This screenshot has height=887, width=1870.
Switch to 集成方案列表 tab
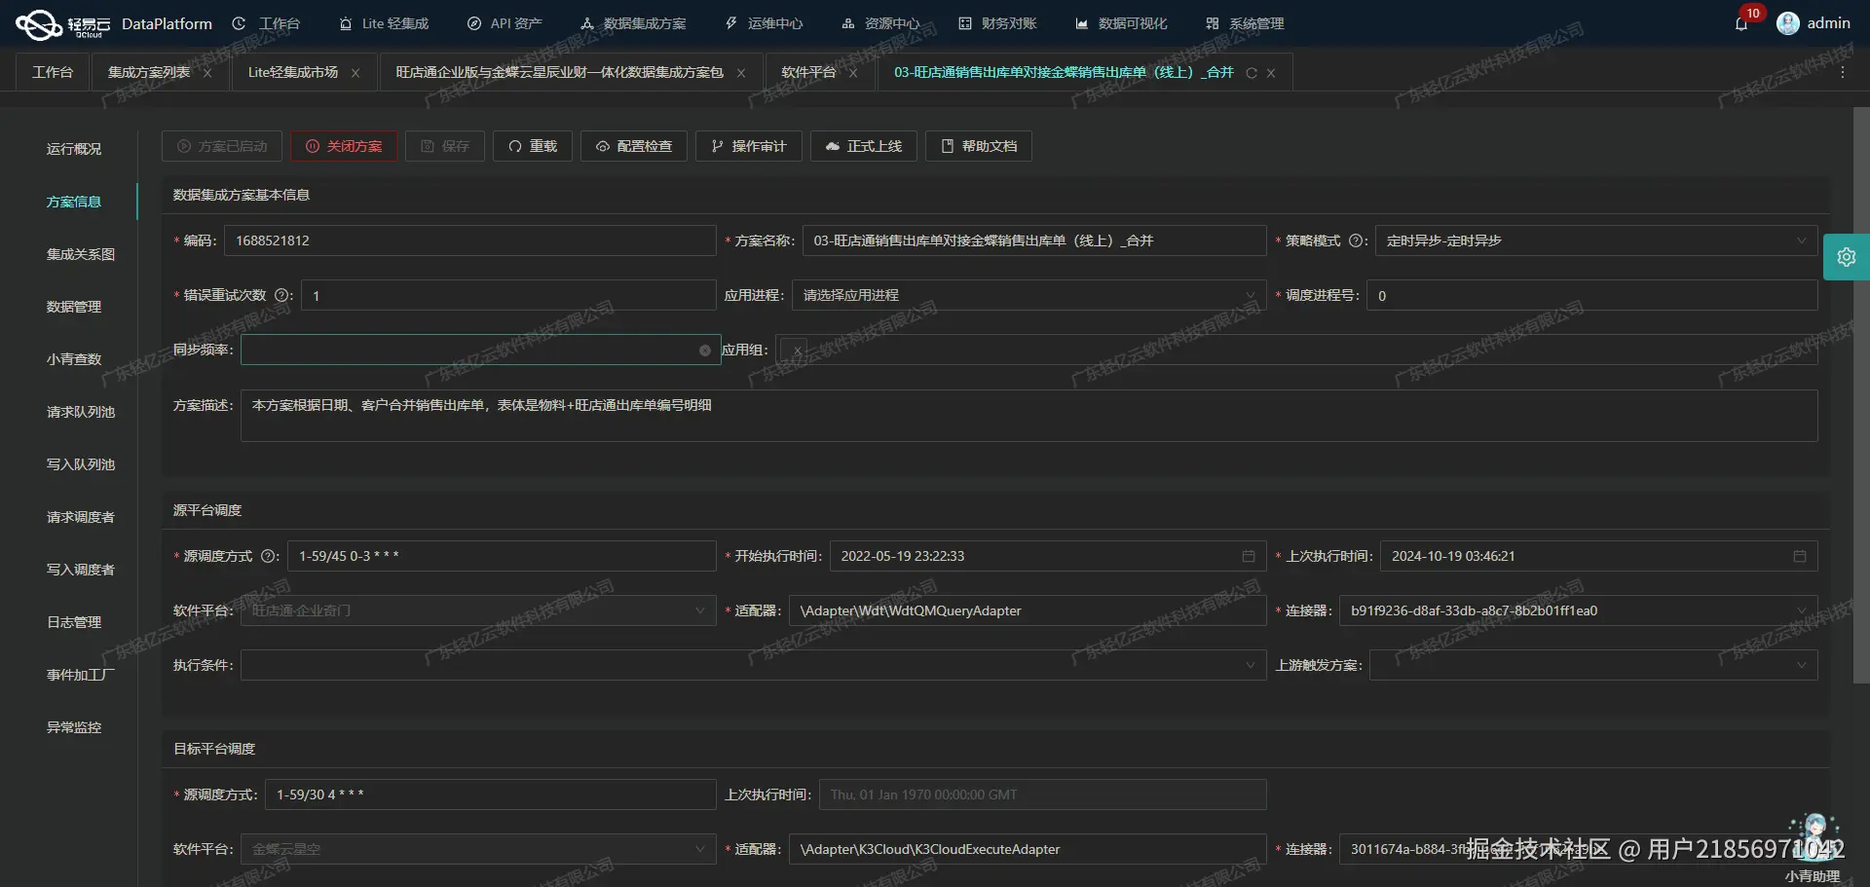pyautogui.click(x=149, y=72)
